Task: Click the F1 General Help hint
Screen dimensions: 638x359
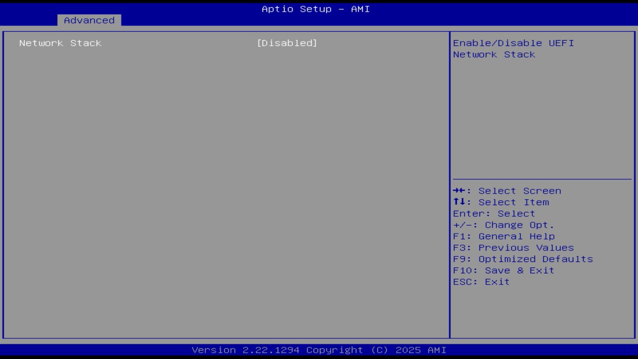Action: click(x=504, y=236)
